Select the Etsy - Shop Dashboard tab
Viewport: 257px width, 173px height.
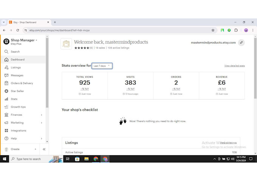(x=29, y=22)
